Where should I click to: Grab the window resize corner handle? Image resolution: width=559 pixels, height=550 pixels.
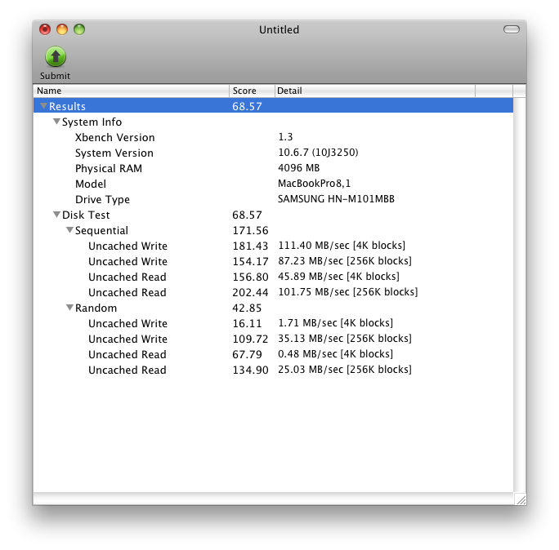(521, 499)
